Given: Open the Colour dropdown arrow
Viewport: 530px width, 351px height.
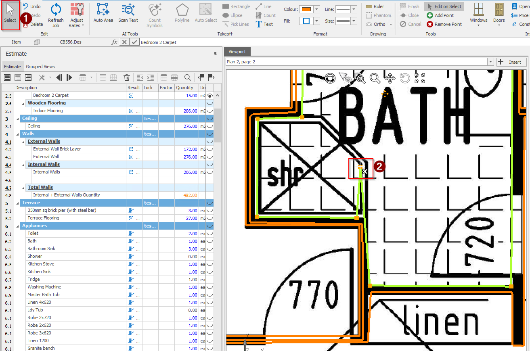Looking at the screenshot, I should (x=316, y=9).
